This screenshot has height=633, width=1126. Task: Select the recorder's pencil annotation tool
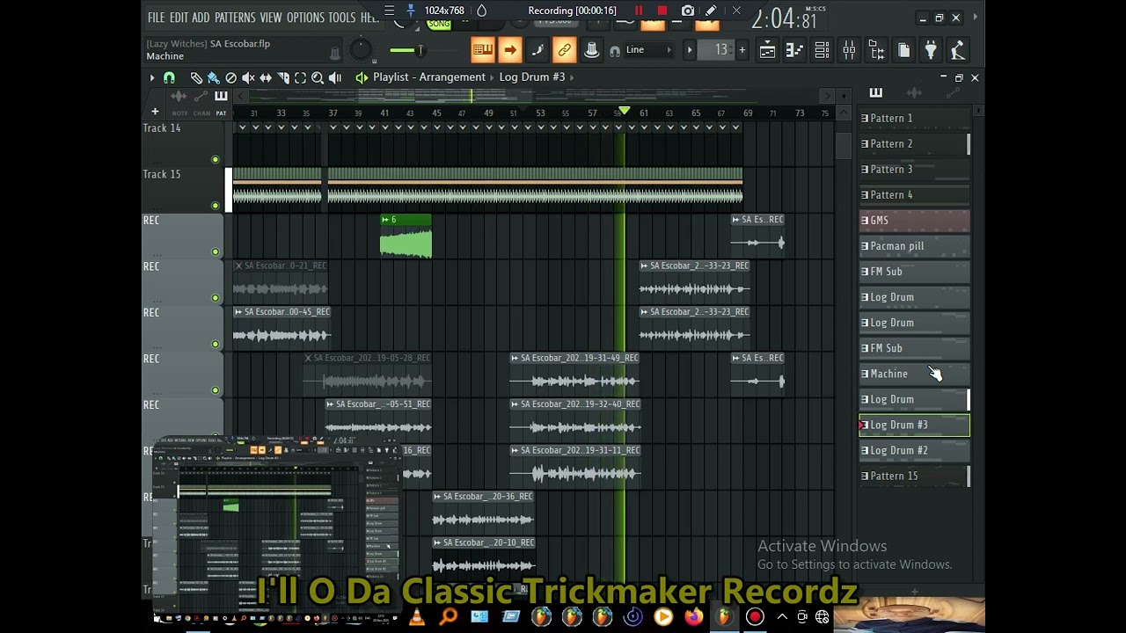pos(711,11)
